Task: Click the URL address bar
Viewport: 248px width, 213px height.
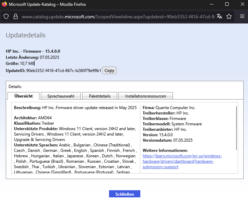Action: point(118,16)
